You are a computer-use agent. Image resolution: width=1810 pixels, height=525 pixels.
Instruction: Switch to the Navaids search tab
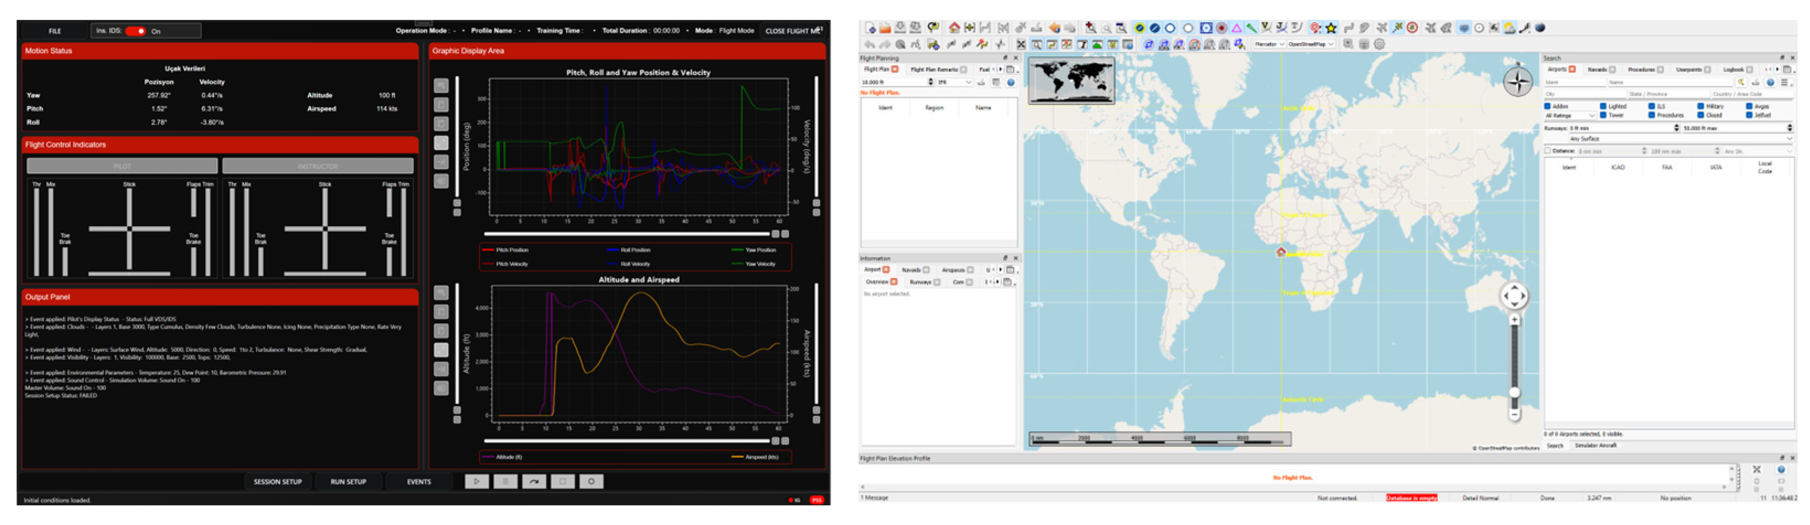(x=1598, y=69)
